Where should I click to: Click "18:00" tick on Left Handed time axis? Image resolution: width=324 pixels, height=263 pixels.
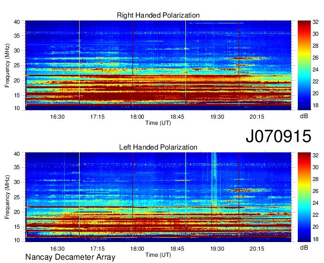137,249
